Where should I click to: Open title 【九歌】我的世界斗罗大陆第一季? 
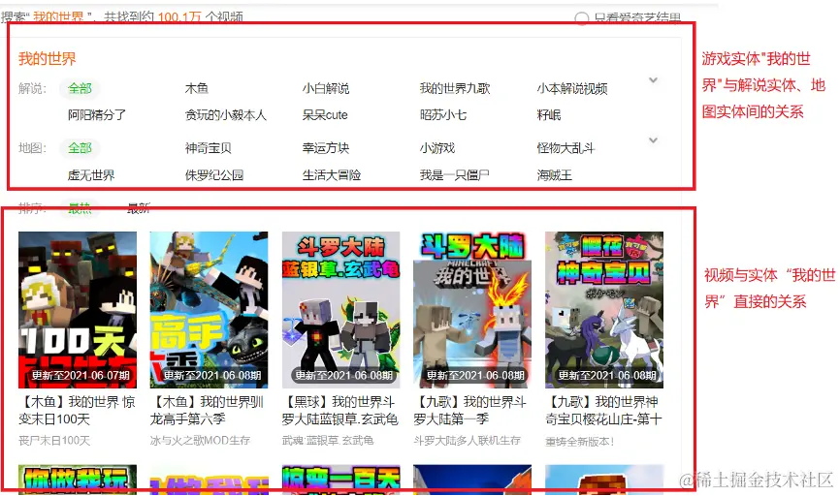(x=470, y=411)
